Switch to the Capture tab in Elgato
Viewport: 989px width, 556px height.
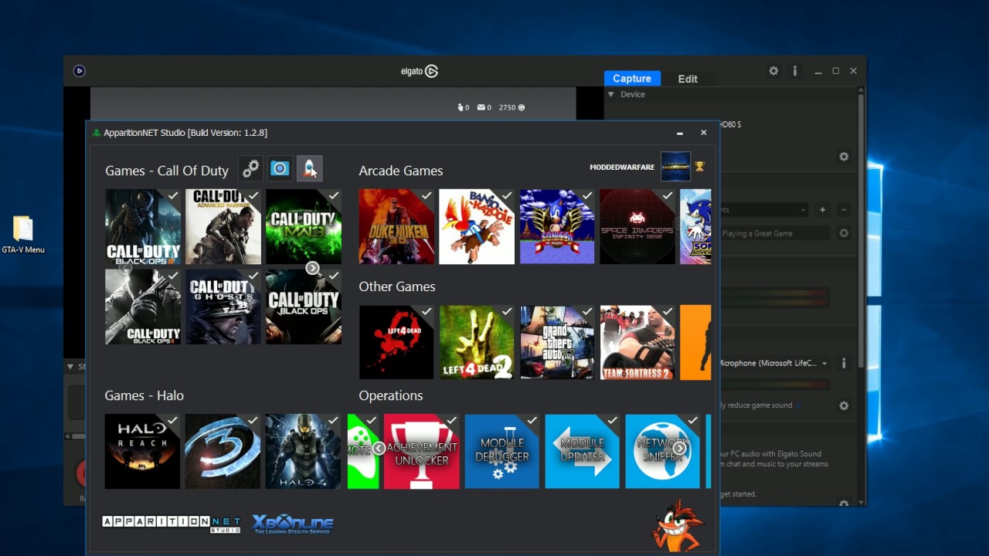632,78
